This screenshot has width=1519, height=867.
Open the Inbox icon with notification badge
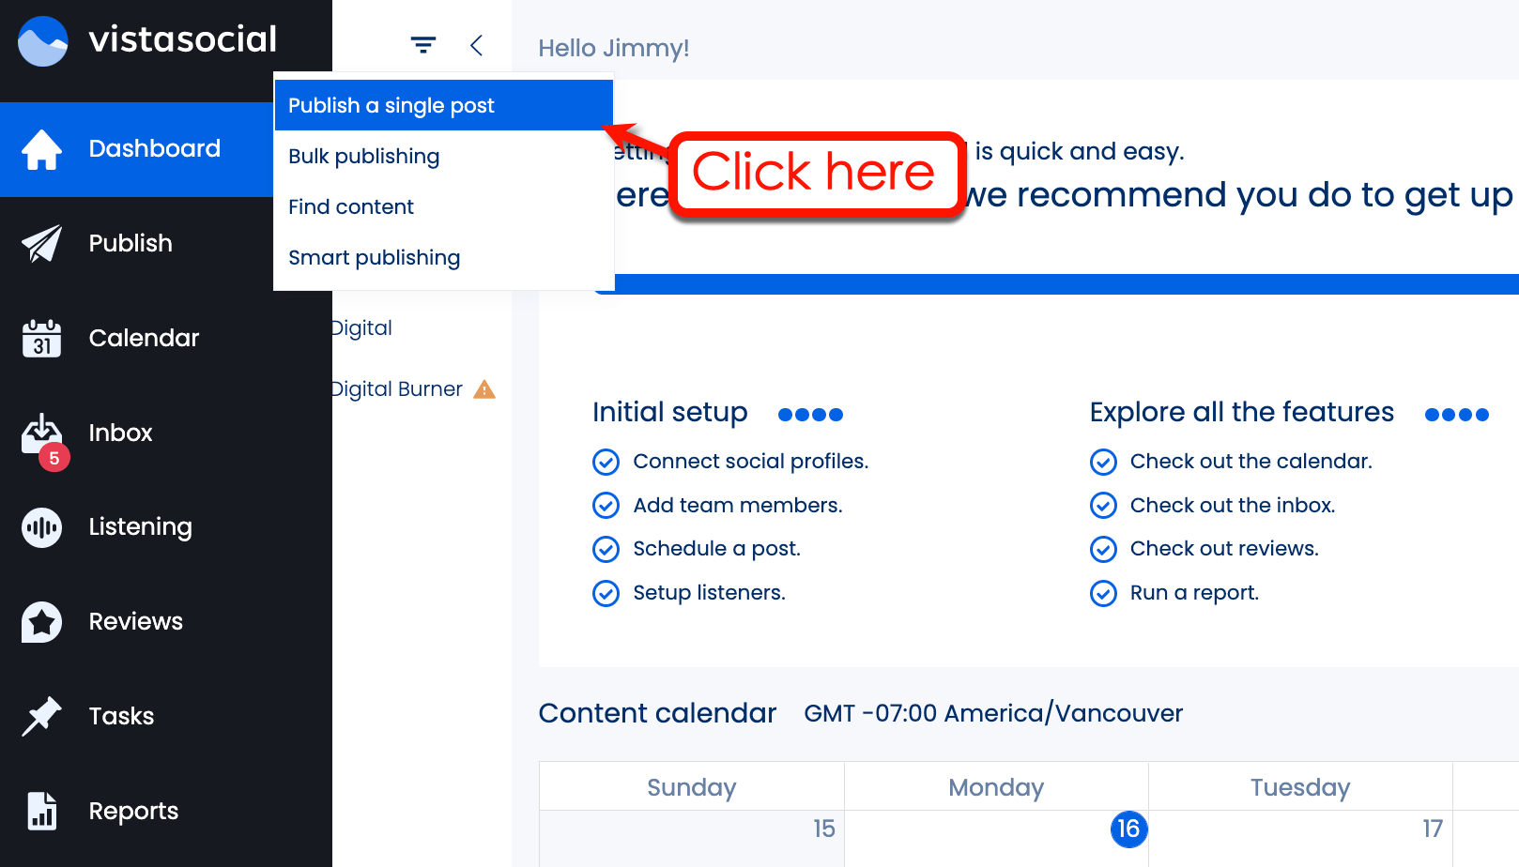(x=41, y=433)
